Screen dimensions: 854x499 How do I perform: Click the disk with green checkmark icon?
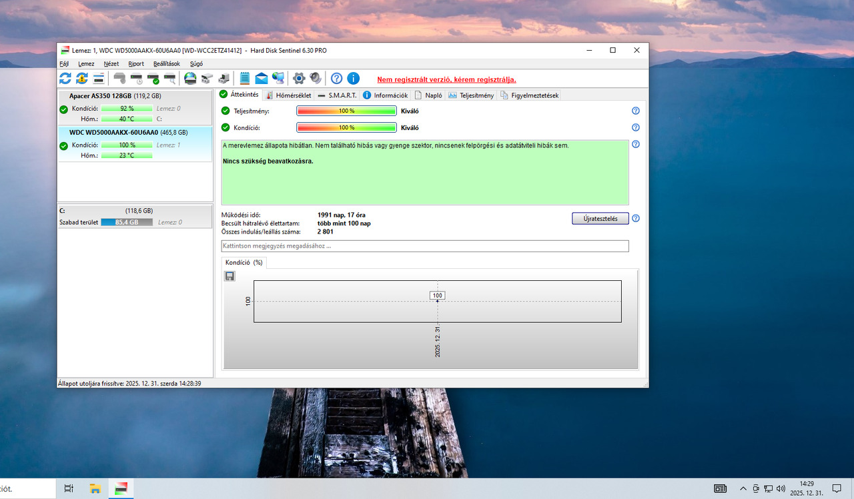click(x=153, y=79)
